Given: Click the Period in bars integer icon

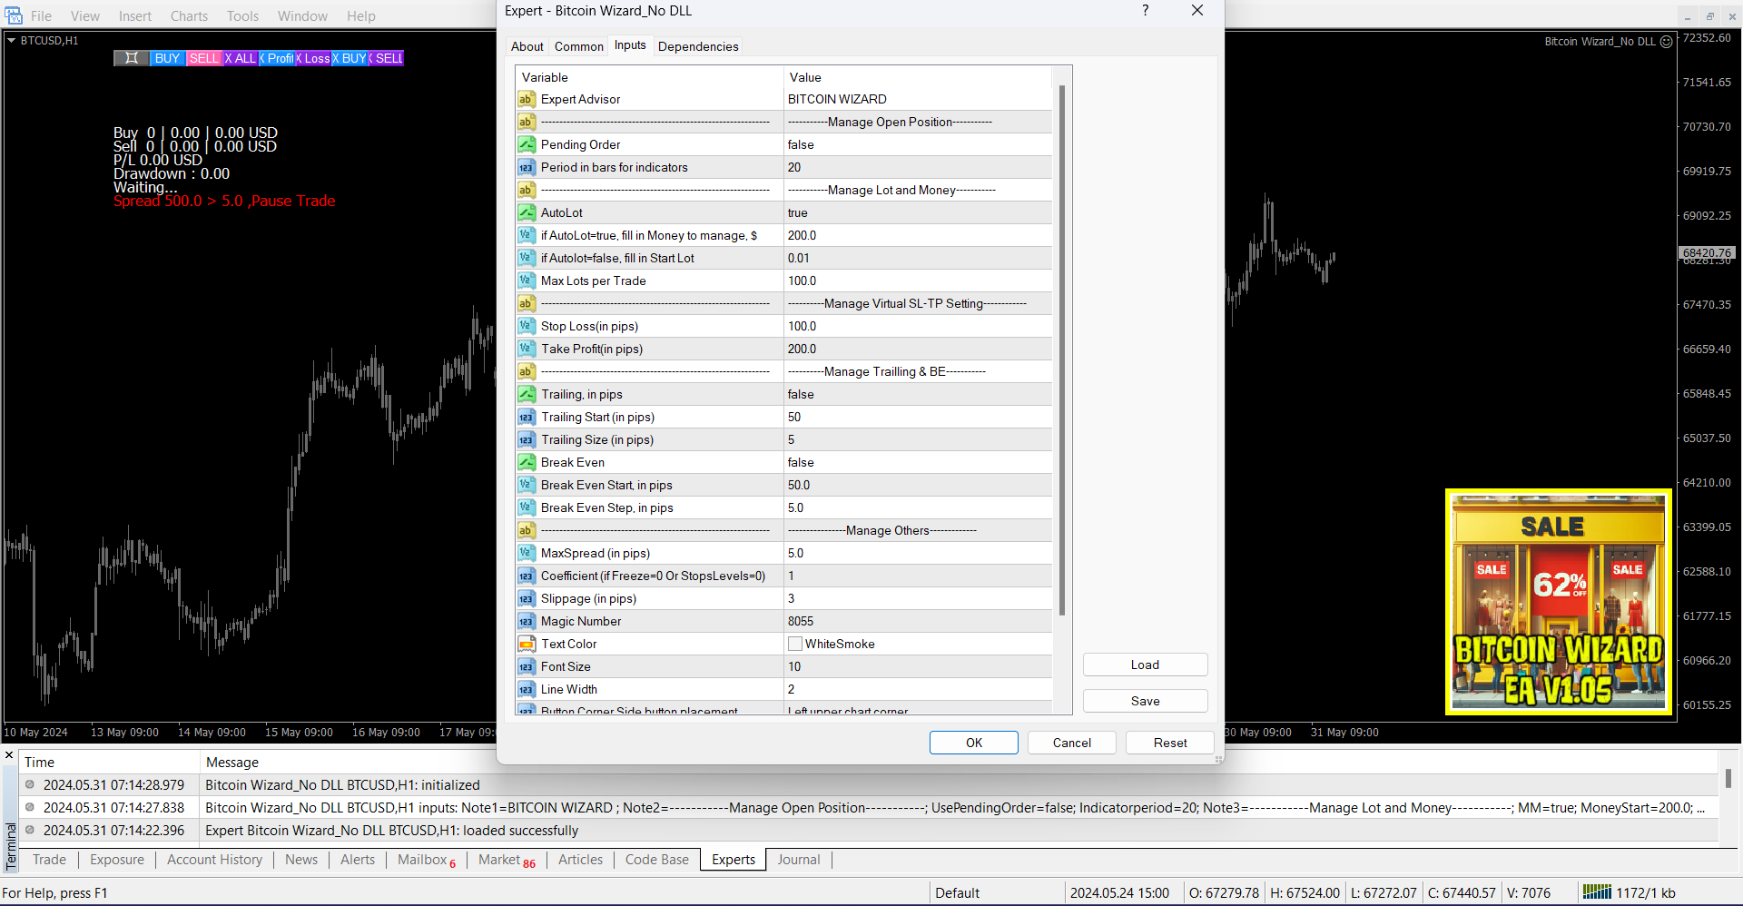Looking at the screenshot, I should point(527,167).
